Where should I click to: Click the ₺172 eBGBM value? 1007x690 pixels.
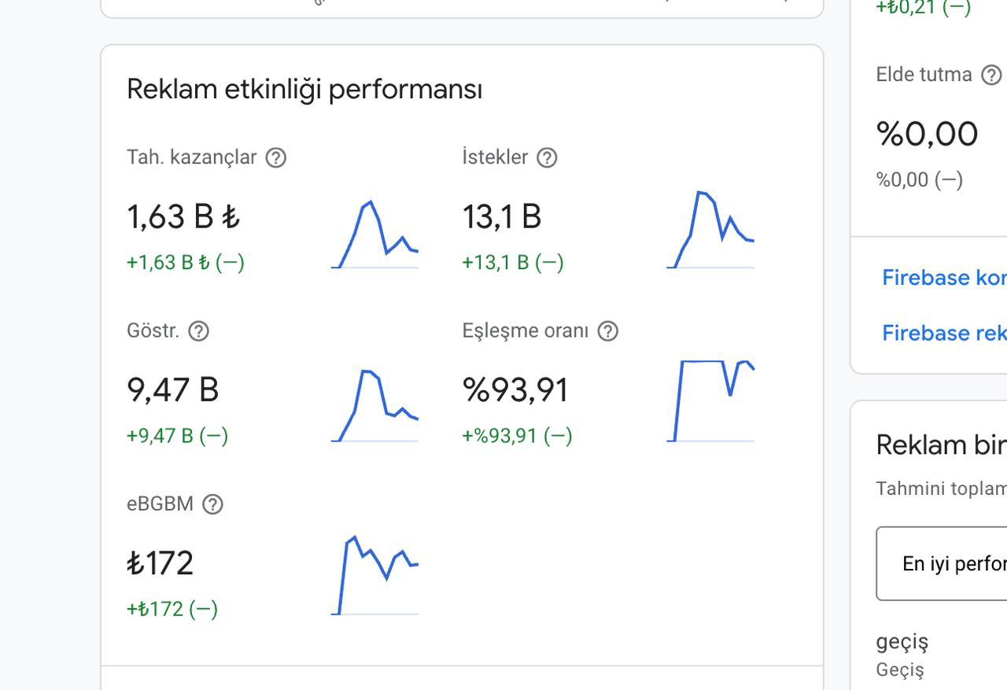160,563
